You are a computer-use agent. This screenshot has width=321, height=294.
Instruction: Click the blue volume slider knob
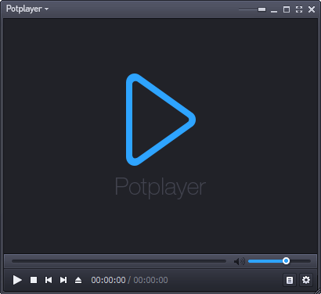(x=286, y=261)
